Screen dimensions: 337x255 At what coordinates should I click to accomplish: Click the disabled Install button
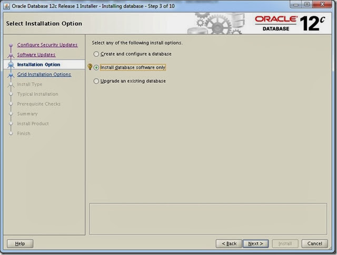[x=285, y=243]
